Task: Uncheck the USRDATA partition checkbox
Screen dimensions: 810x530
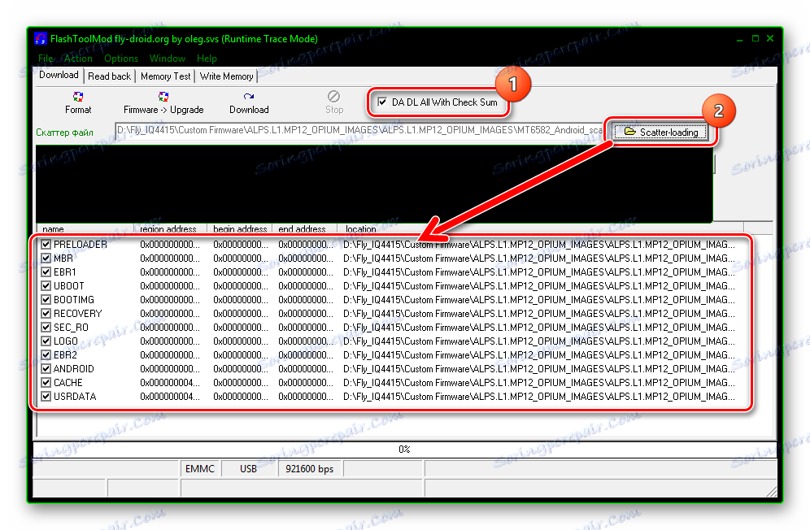Action: click(46, 396)
